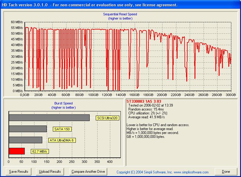Click the Done button
The width and height of the screenshot is (241, 177).
226,172
